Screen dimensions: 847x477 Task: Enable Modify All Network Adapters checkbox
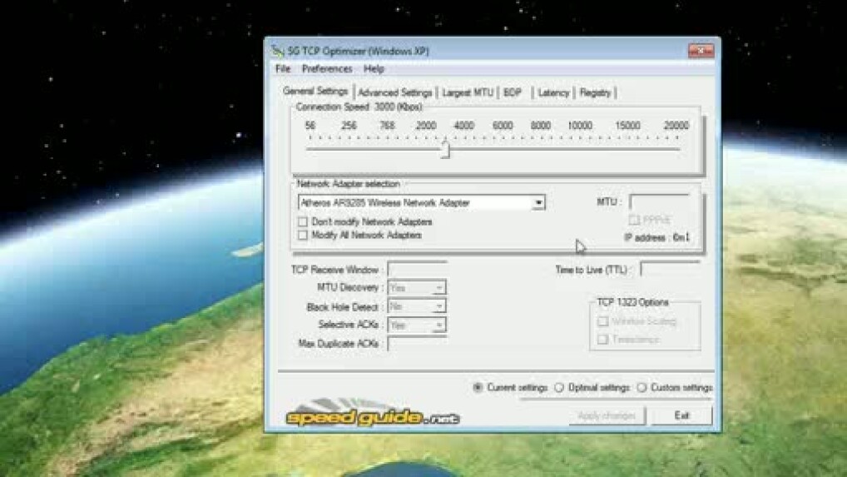coord(303,236)
